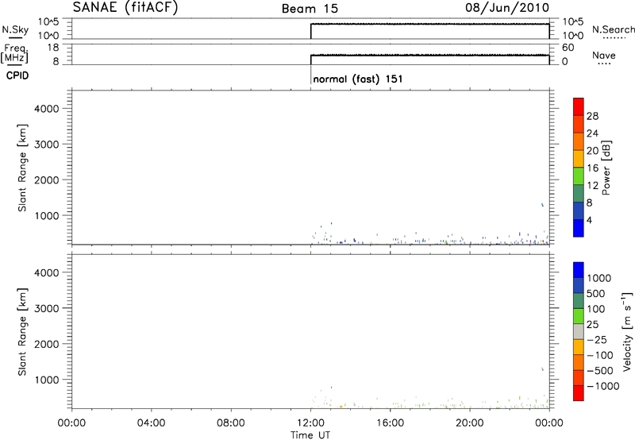Click the red swatch of Velocity color bar

(579, 393)
